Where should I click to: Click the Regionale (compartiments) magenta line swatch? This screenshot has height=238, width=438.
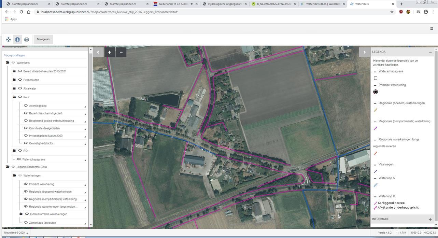coord(376,128)
